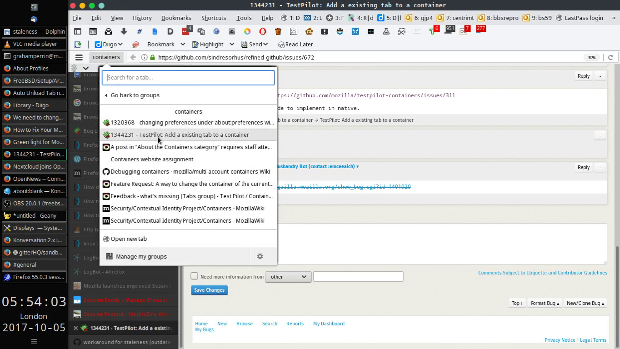Click the Manage my groups grid icon
The height and width of the screenshot is (349, 620).
(109, 256)
